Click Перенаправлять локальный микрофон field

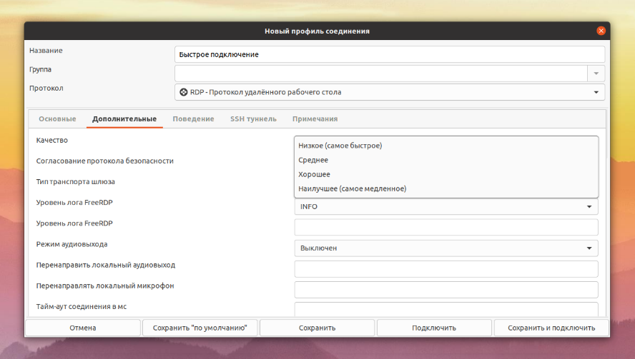click(x=446, y=290)
